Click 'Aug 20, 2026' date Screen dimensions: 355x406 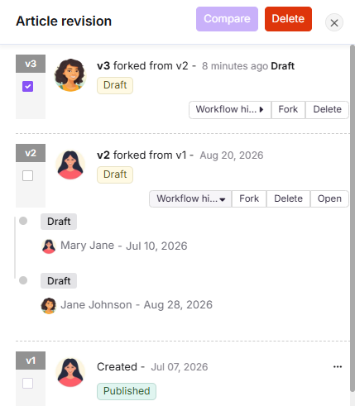232,155
